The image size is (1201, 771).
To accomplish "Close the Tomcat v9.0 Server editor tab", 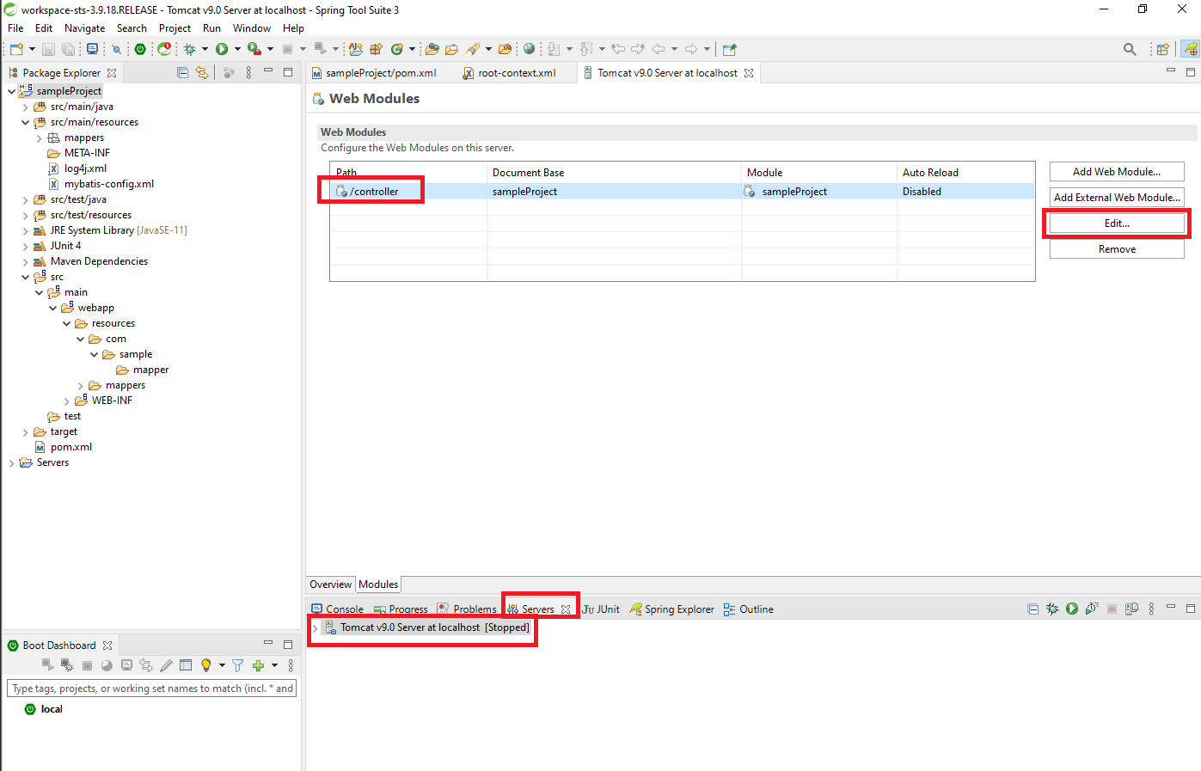I will point(749,73).
